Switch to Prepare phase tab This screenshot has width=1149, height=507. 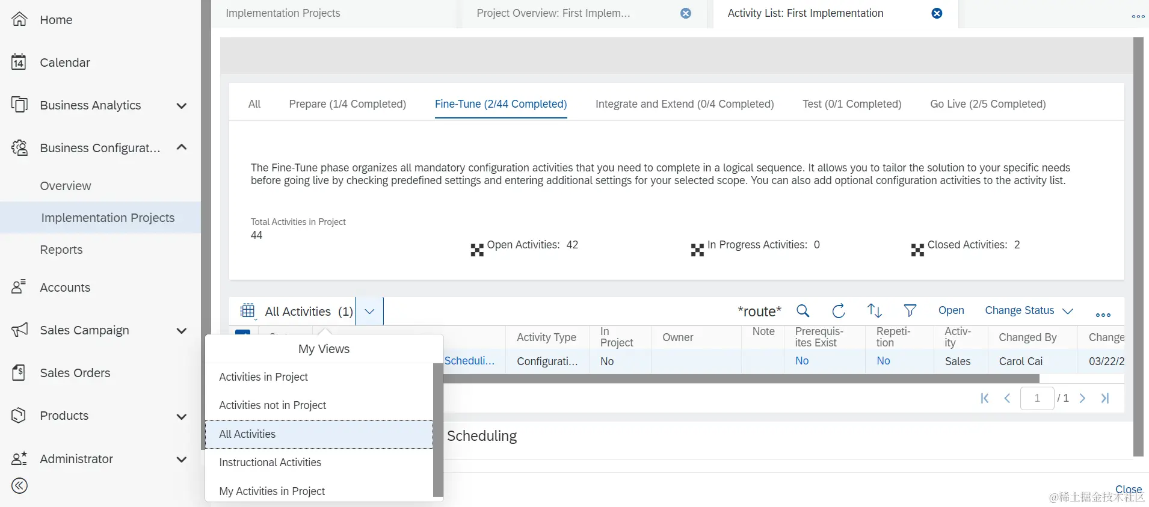(x=347, y=104)
